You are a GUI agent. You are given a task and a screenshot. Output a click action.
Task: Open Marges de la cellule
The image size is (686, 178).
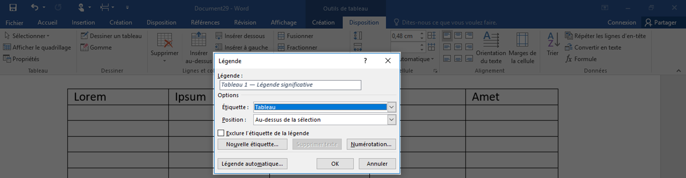click(522, 48)
